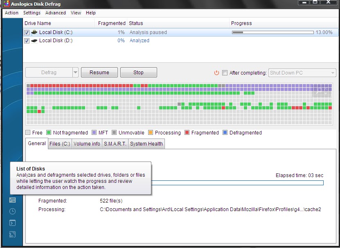Click the Local Disk (C:) drive icon
Image resolution: width=340 pixels, height=248 pixels.
tap(34, 32)
